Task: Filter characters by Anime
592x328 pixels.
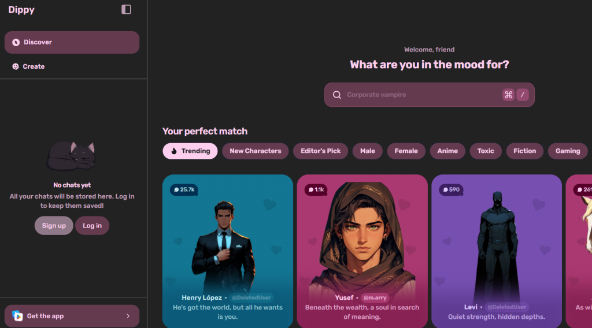Action: tap(447, 151)
